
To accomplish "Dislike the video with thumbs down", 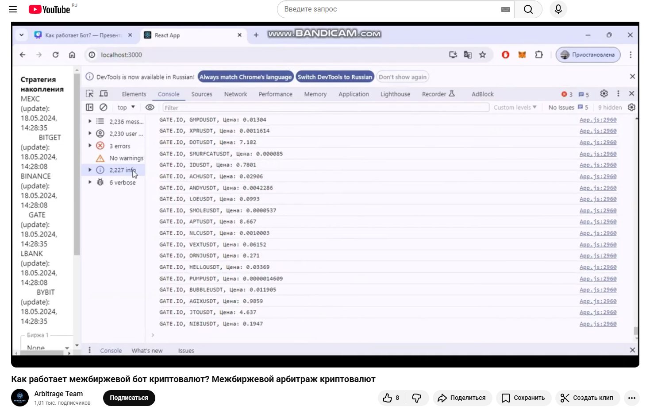I will click(417, 398).
